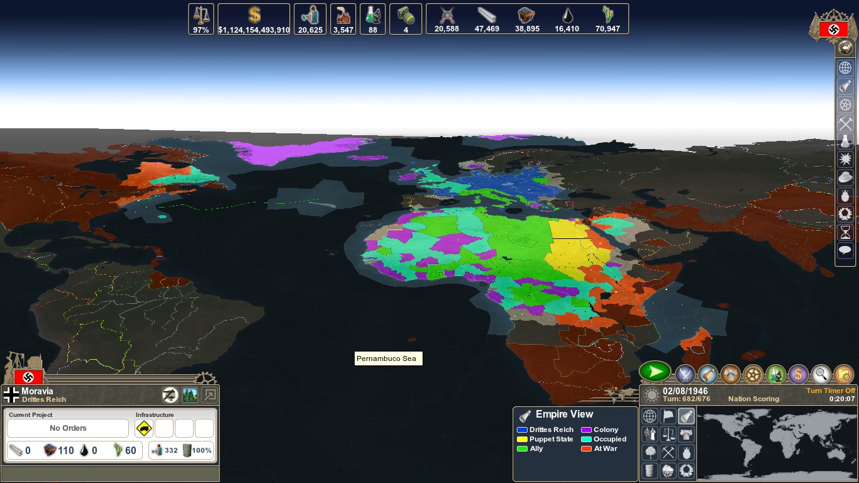Click the Moravia province name
This screenshot has width=859, height=483.
pyautogui.click(x=37, y=391)
